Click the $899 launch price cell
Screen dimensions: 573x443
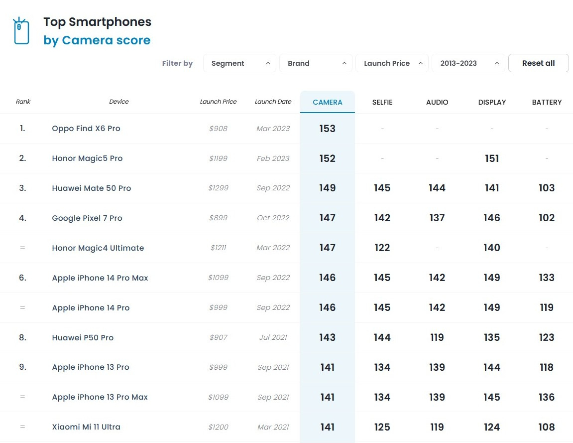[x=218, y=218]
